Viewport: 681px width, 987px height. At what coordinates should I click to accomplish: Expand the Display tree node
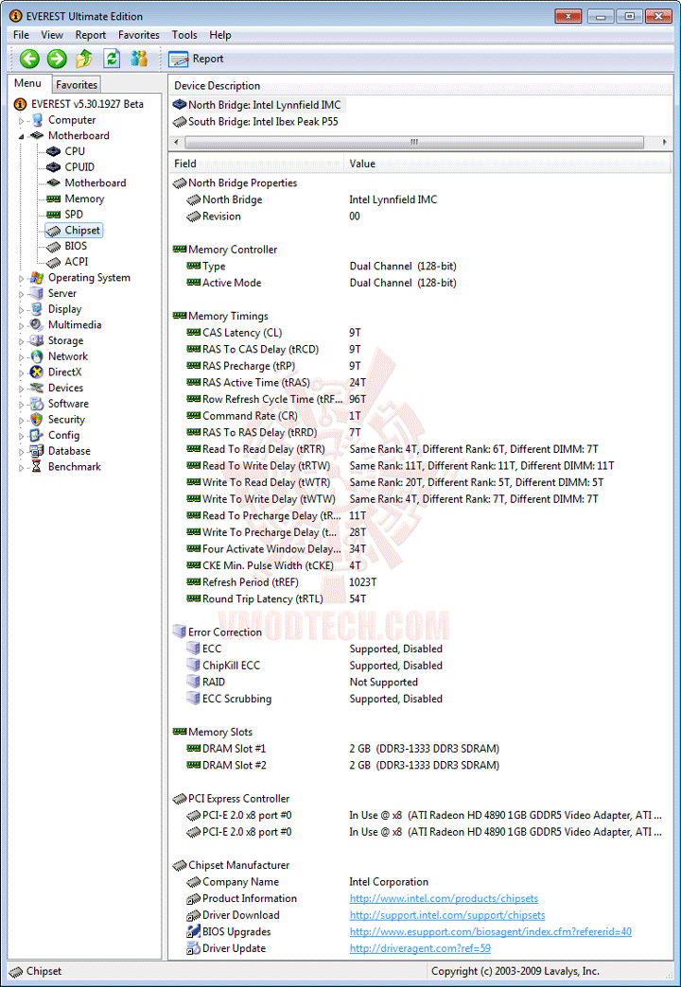tap(22, 309)
